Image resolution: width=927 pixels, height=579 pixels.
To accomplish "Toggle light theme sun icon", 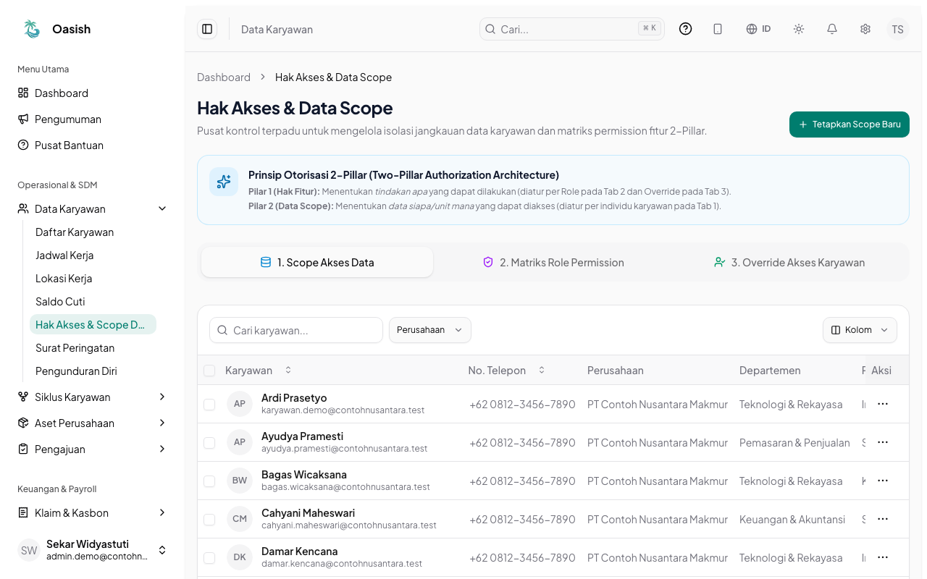I will pos(799,29).
